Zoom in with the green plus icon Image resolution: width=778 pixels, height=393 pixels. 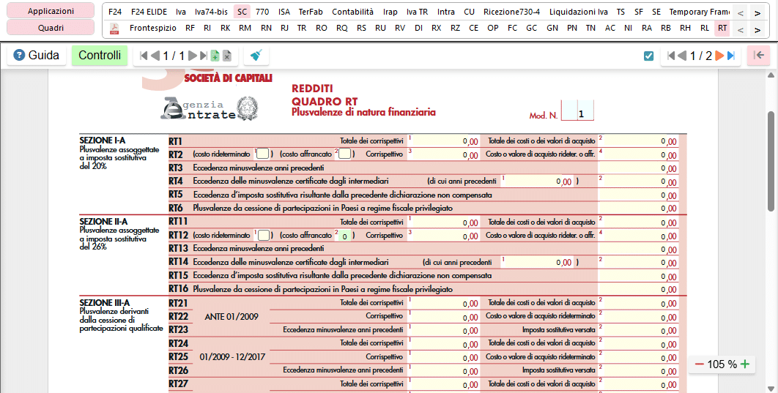pos(745,364)
